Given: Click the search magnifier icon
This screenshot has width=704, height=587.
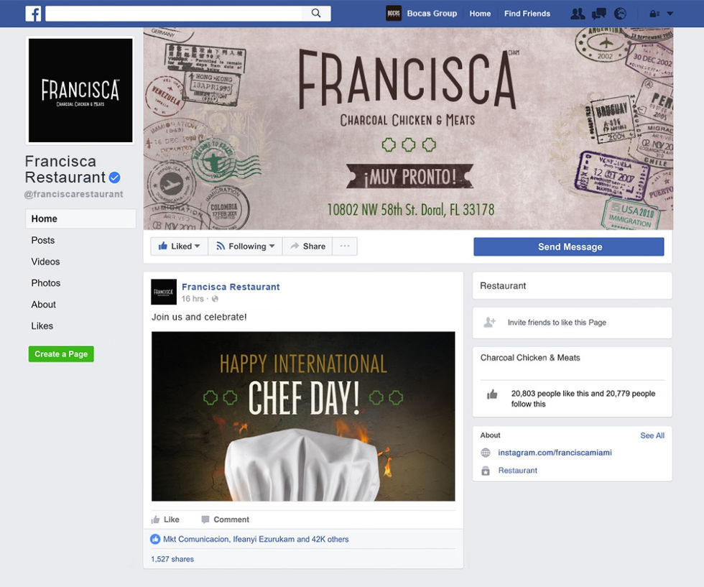Looking at the screenshot, I should click(x=316, y=14).
